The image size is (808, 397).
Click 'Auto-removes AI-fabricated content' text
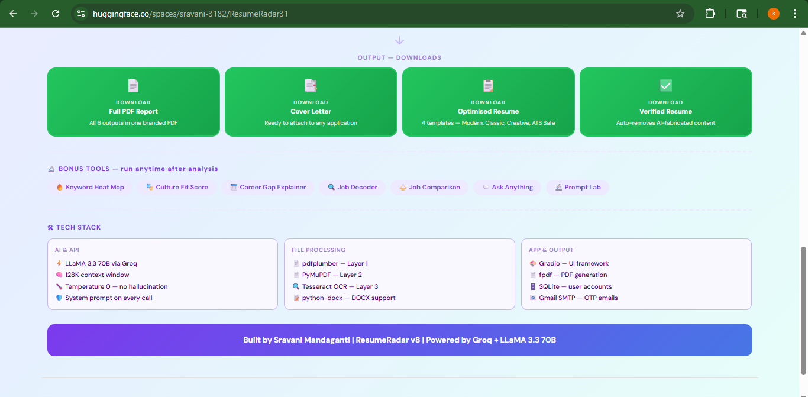coord(666,123)
